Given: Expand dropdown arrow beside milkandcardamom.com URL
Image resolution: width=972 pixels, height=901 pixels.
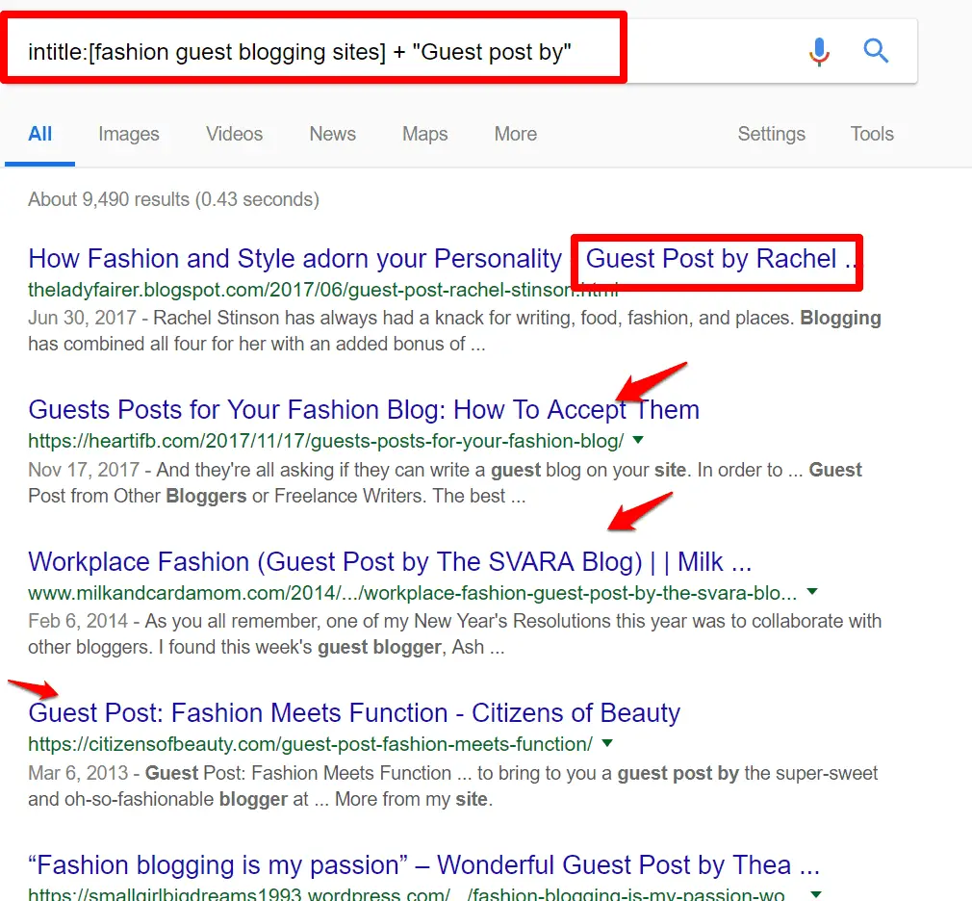Looking at the screenshot, I should (x=811, y=592).
